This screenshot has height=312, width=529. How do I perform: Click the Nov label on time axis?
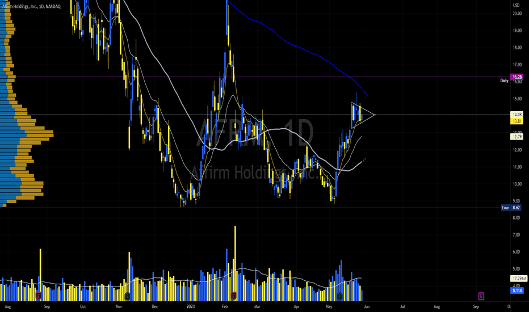point(119,306)
